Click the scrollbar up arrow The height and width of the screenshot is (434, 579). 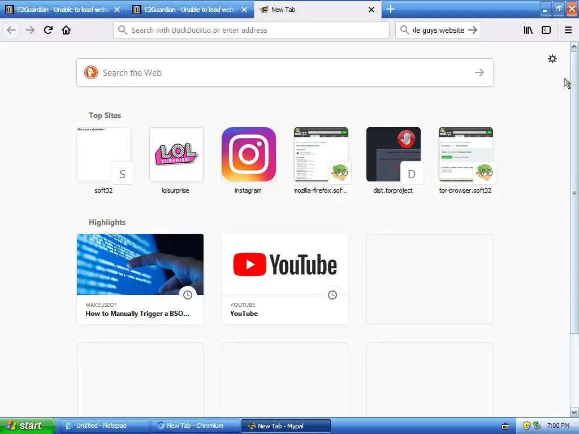pos(574,46)
